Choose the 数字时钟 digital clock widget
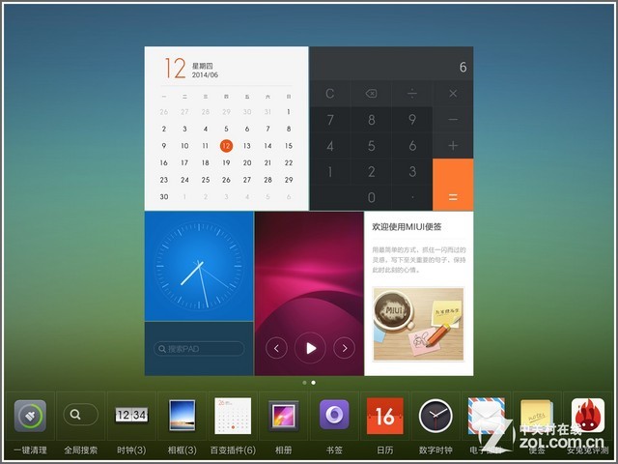Screen dimensions: 618x464 tap(435, 417)
